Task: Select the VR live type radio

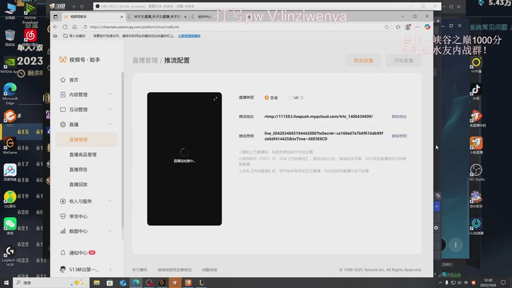Action: (x=290, y=98)
